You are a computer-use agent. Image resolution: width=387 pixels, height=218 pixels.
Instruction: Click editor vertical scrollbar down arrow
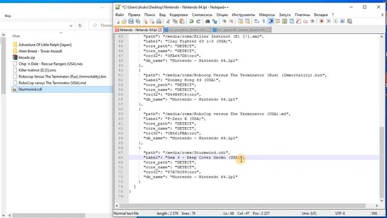382,200
